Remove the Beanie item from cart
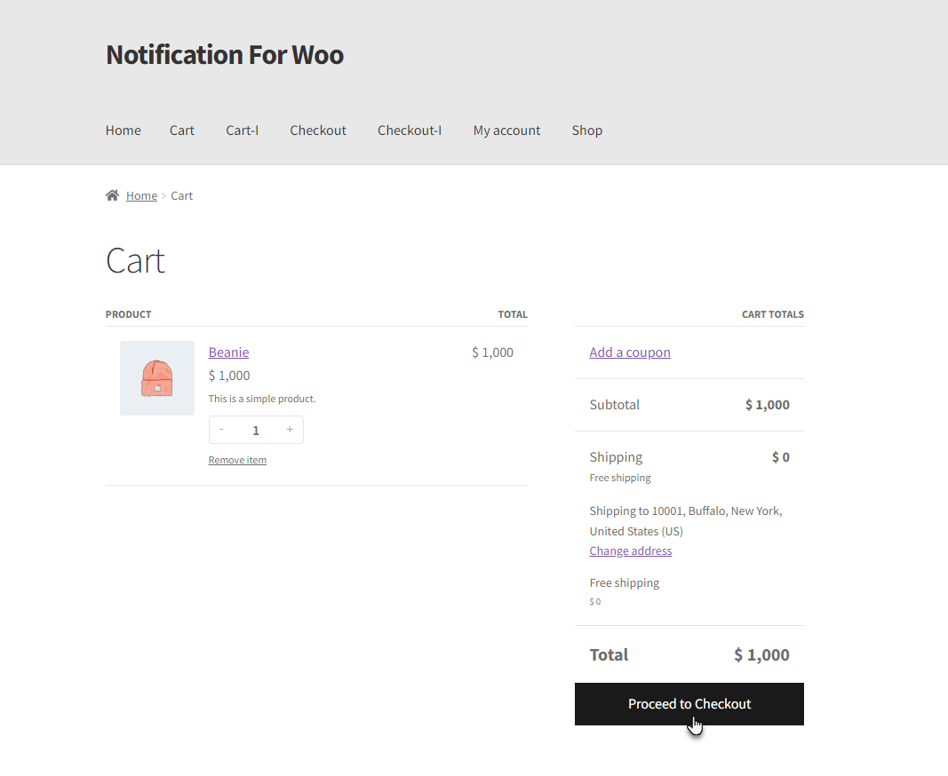948x776 pixels. coord(237,460)
